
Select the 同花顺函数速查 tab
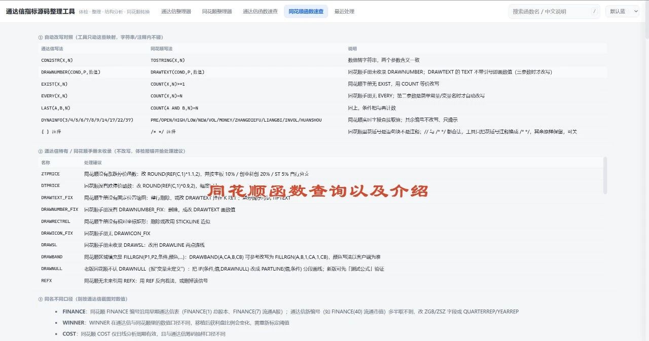[x=306, y=11]
